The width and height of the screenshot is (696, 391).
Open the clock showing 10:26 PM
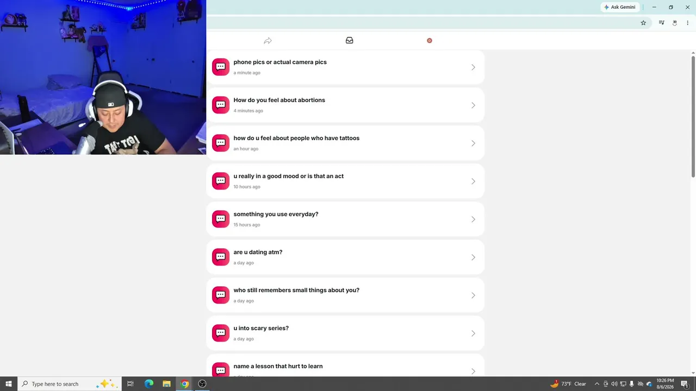point(665,384)
